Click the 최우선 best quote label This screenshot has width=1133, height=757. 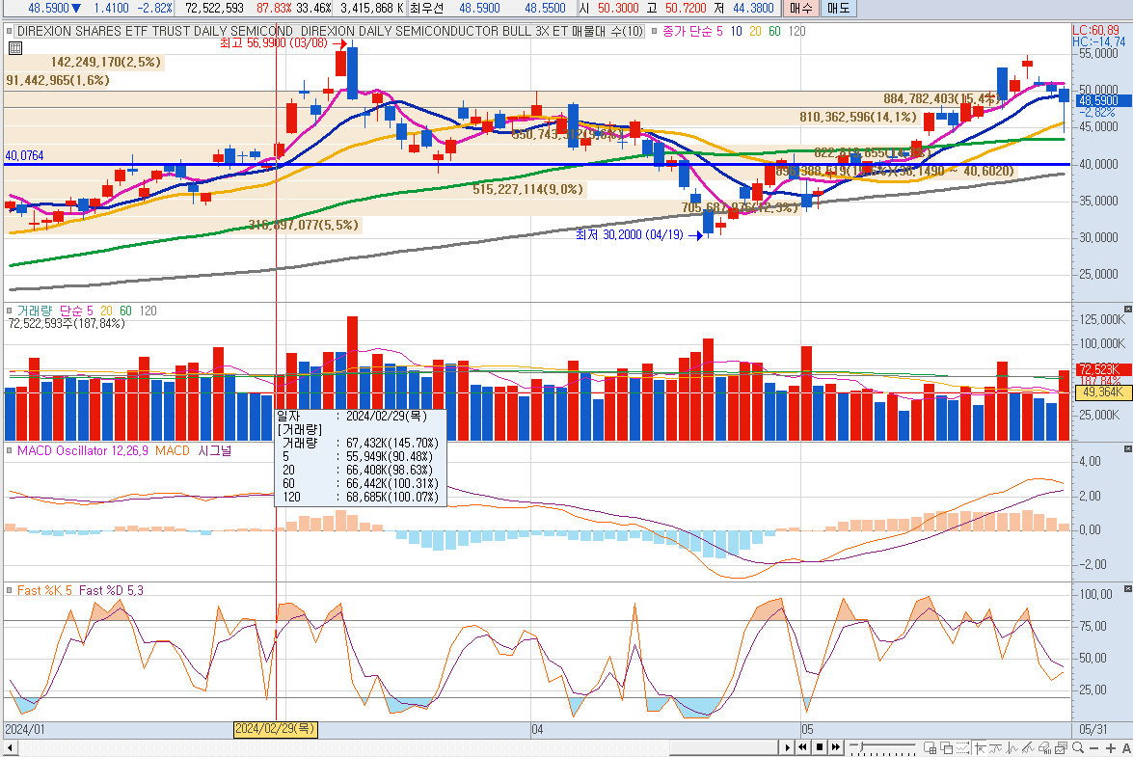(425, 8)
